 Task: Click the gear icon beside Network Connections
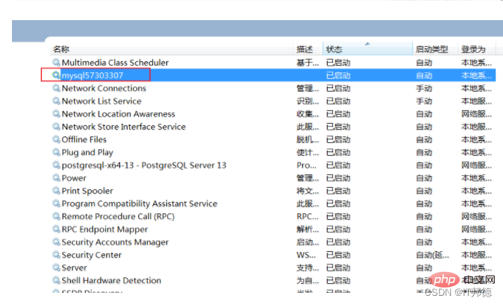point(56,88)
